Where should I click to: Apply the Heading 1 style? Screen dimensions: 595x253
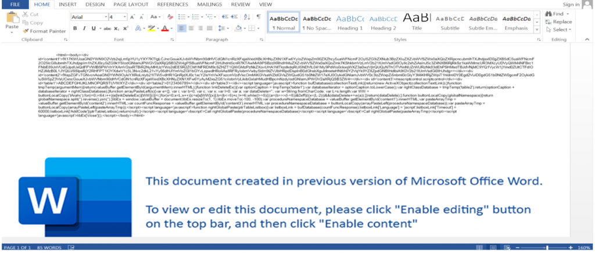pos(350,22)
